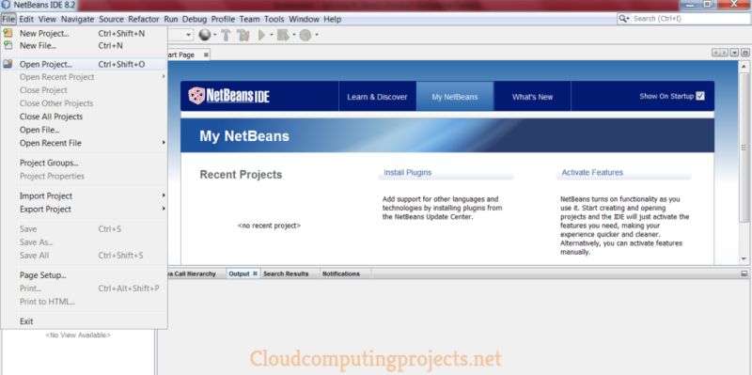
Task: Click the scroll documents left arrow
Action: pyautogui.click(x=716, y=53)
